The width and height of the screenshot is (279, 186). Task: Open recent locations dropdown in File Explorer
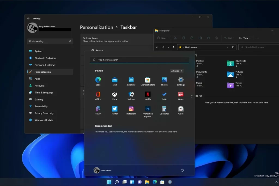168,47
